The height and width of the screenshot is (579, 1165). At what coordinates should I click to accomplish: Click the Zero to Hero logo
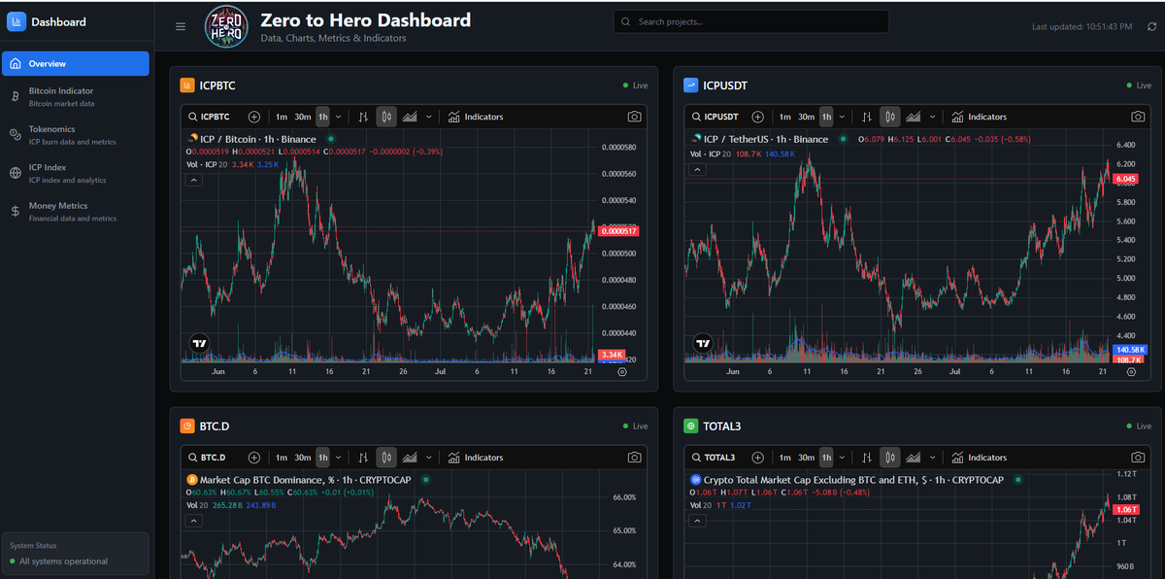pos(226,26)
